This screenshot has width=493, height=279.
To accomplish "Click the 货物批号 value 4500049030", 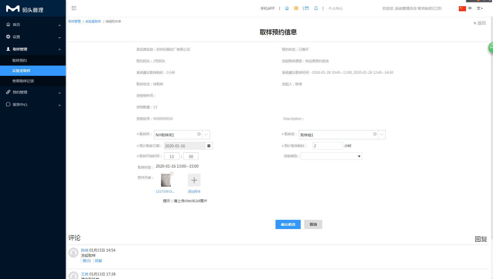I will (x=163, y=119).
